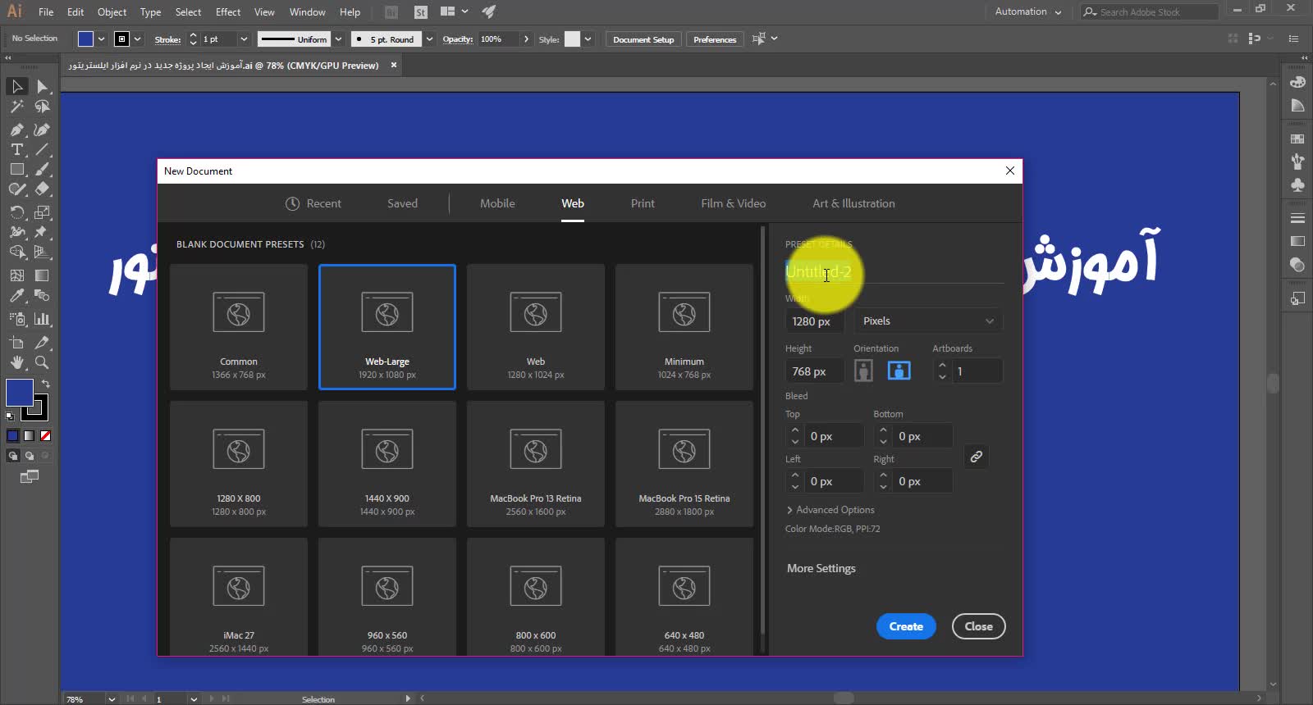Choose the MacBook Pro 13 Retina preset
This screenshot has width=1313, height=705.
click(535, 463)
